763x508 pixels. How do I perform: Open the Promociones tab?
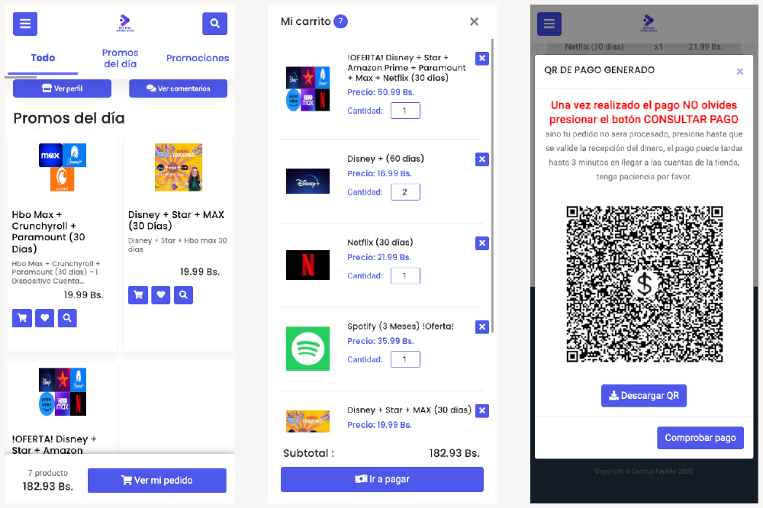[198, 58]
